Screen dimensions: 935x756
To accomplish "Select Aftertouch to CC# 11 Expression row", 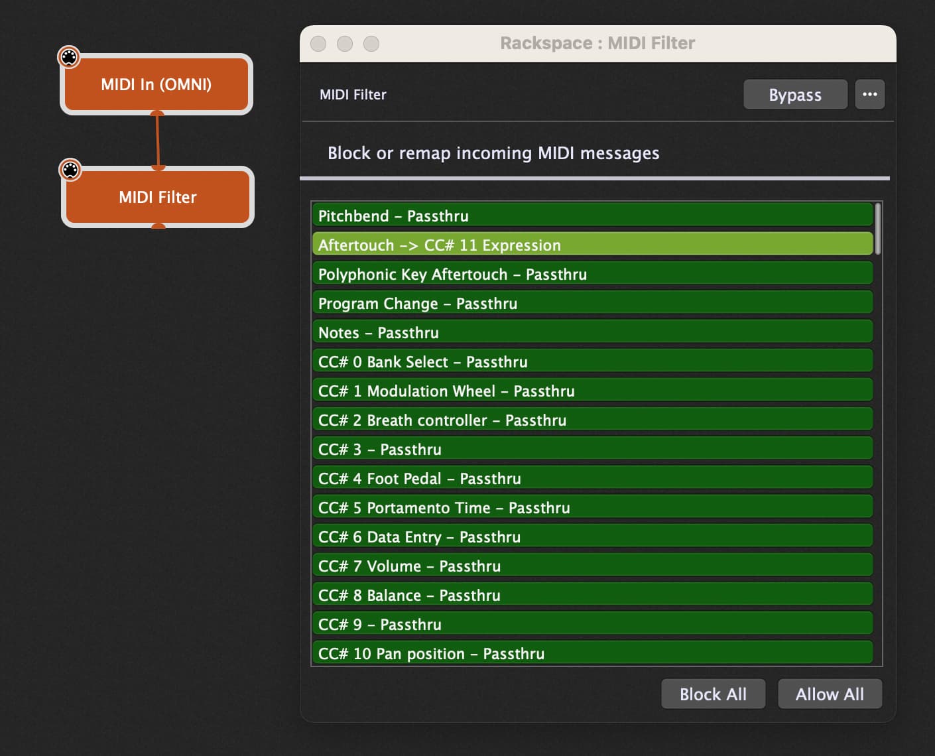I will [592, 245].
